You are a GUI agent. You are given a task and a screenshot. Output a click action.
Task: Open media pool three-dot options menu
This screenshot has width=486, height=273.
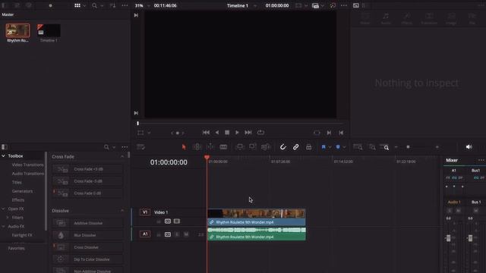(125, 5)
